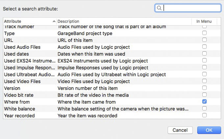224x139 pixels.
Task: Tick the Used dates checkbox
Action: pyautogui.click(x=204, y=53)
